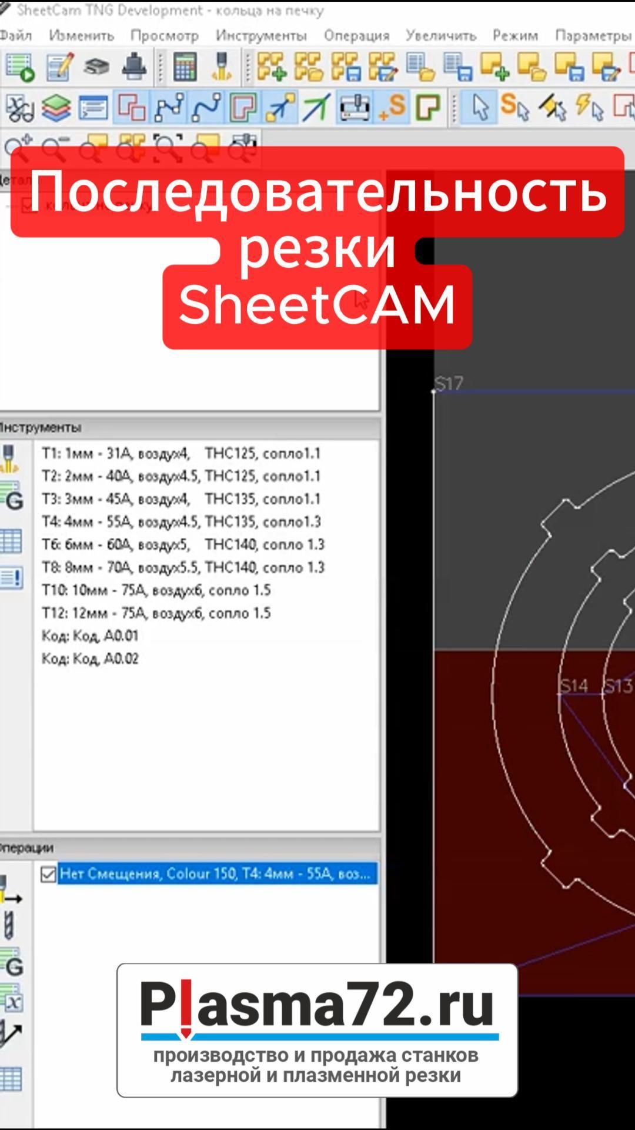This screenshot has width=635, height=1130.
Task: Open the Файл menu
Action: (16, 35)
